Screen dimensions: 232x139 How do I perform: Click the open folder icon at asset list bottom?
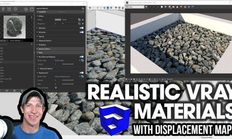coord(7,91)
